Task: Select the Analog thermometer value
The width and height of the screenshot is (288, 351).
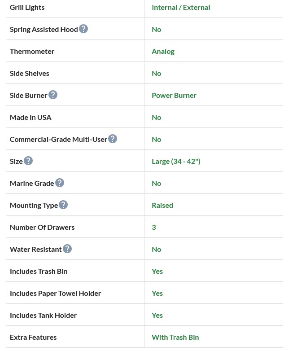Action: click(x=163, y=51)
